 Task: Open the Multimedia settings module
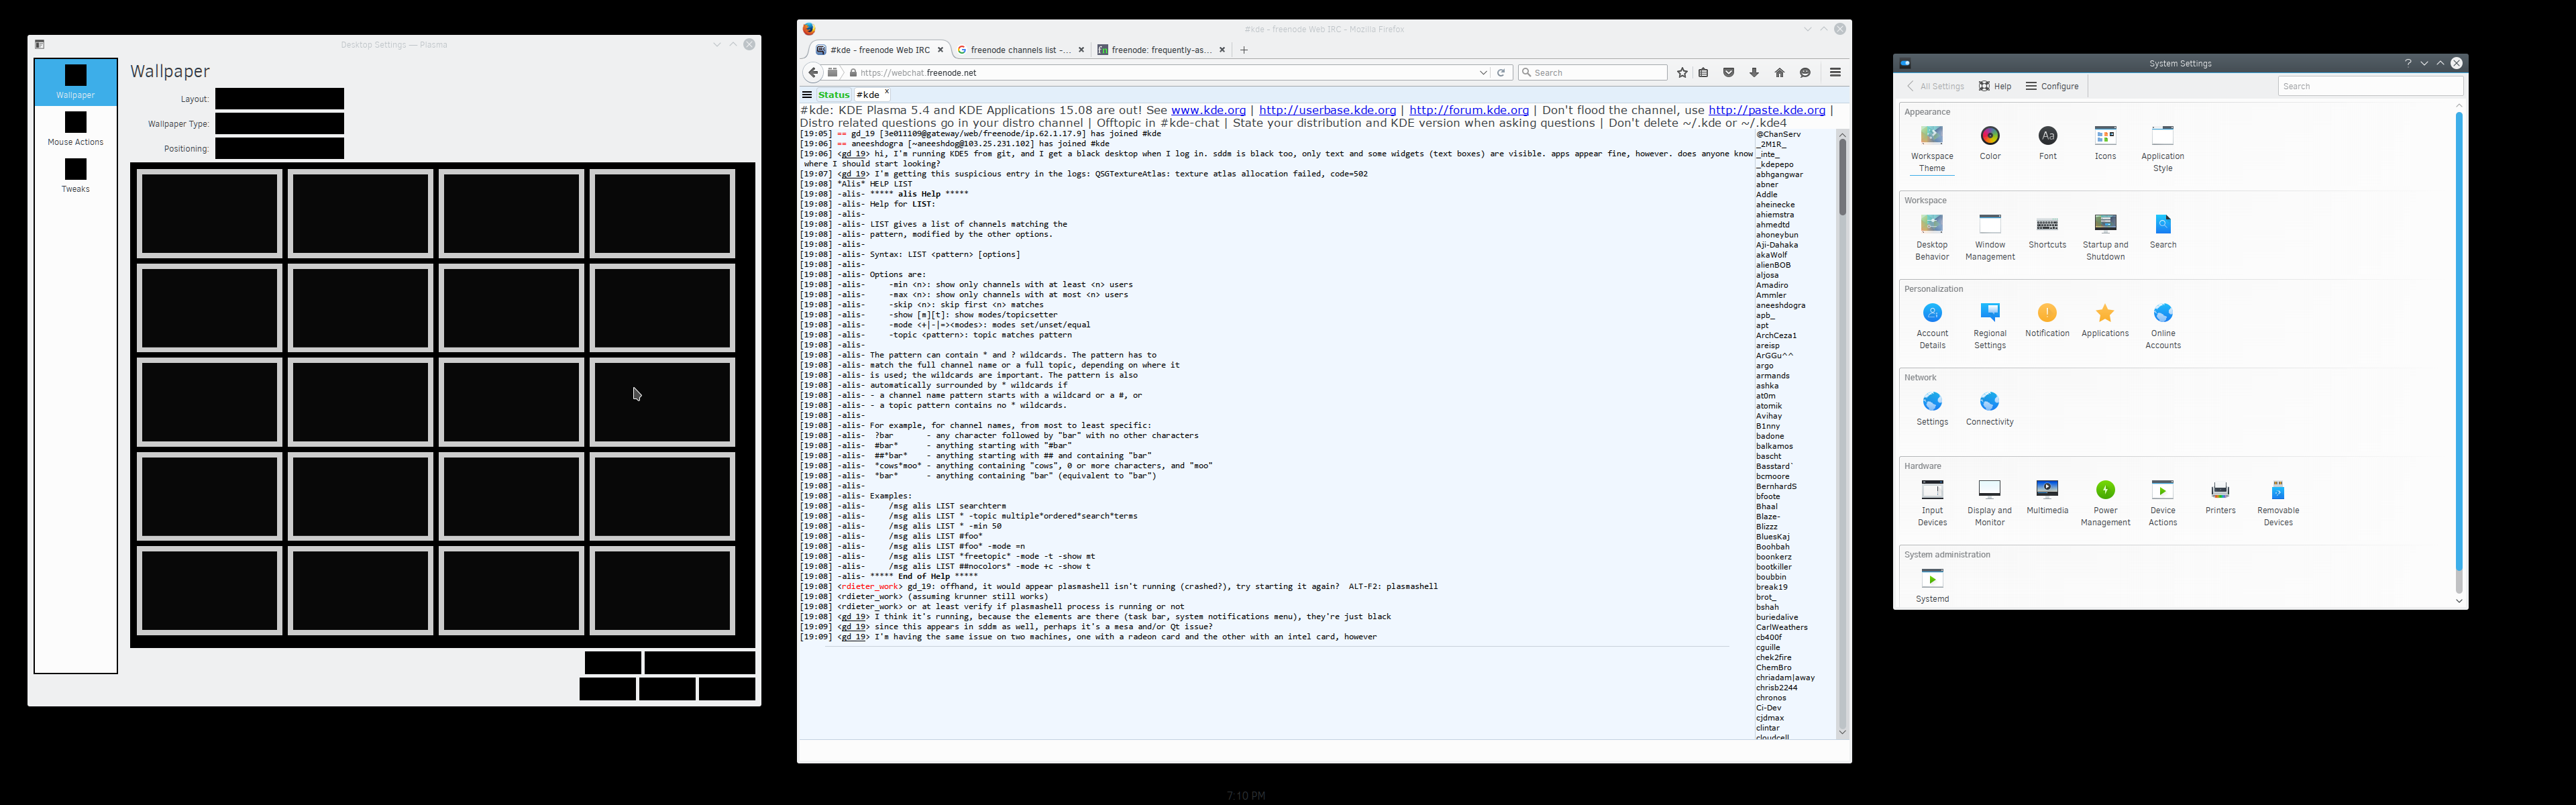pyautogui.click(x=2047, y=497)
